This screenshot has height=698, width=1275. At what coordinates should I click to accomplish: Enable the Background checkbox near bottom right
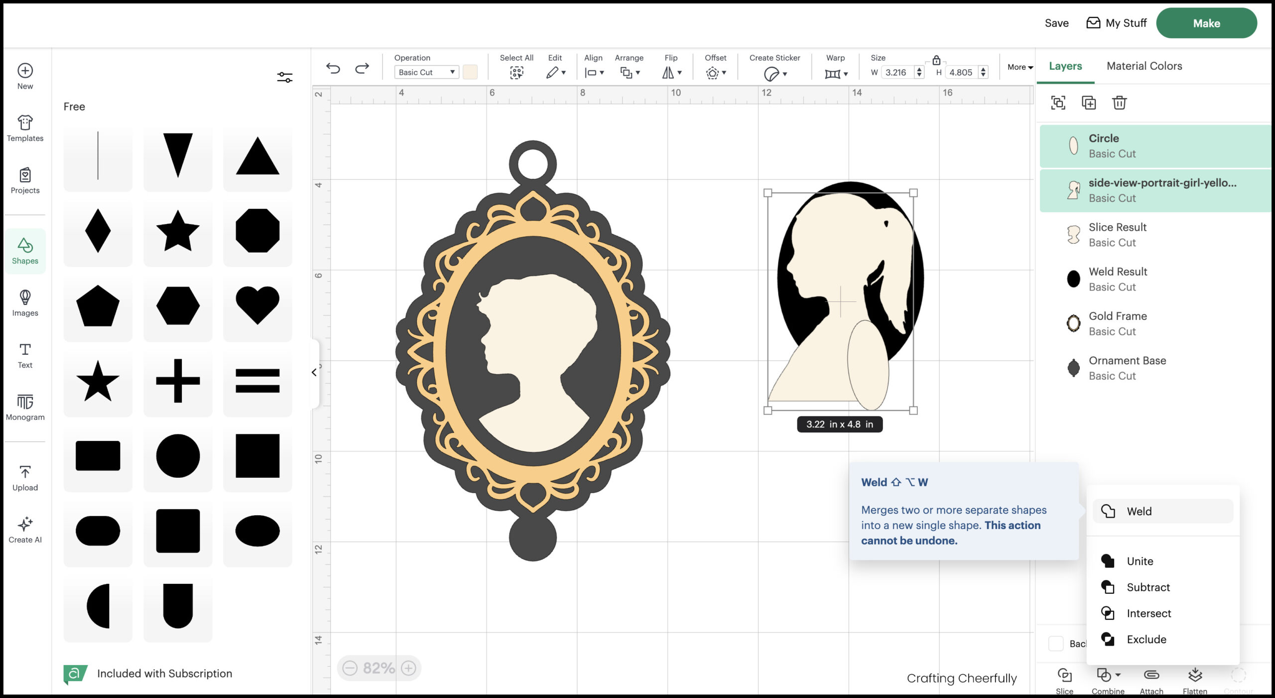pos(1055,644)
